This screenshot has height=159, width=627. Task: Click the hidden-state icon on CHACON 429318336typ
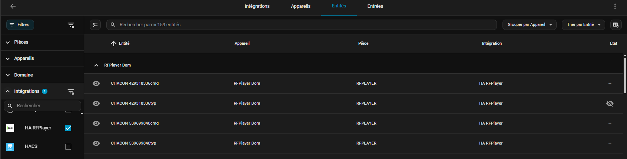pos(610,104)
